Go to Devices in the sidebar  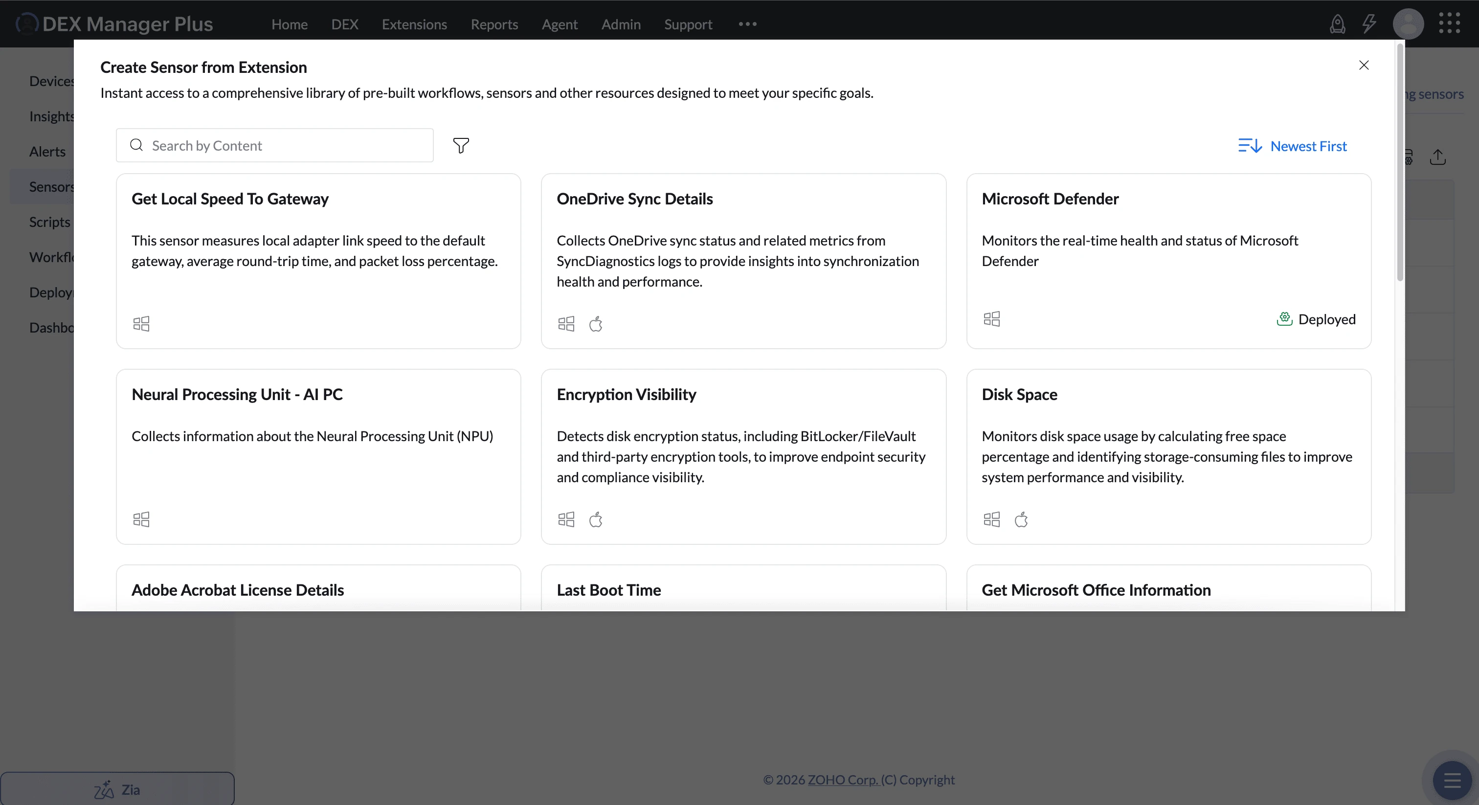click(52, 81)
